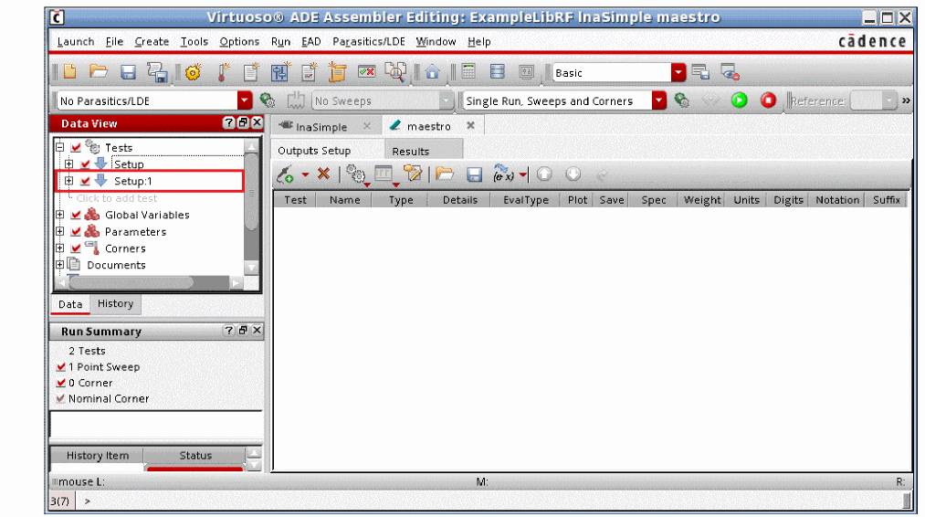The image size is (925, 517).
Task: Toggle the Corners checkbox in Data View
Action: [x=76, y=248]
